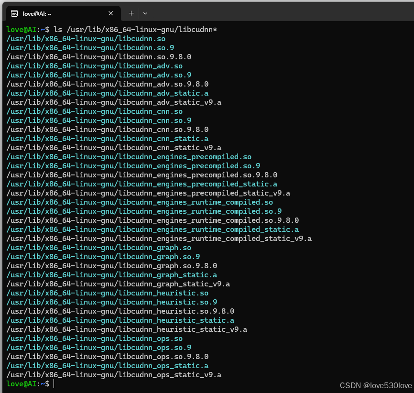Click the libcudnn_heuristic_static_v9.a line
The image size is (414, 393).
point(127,329)
